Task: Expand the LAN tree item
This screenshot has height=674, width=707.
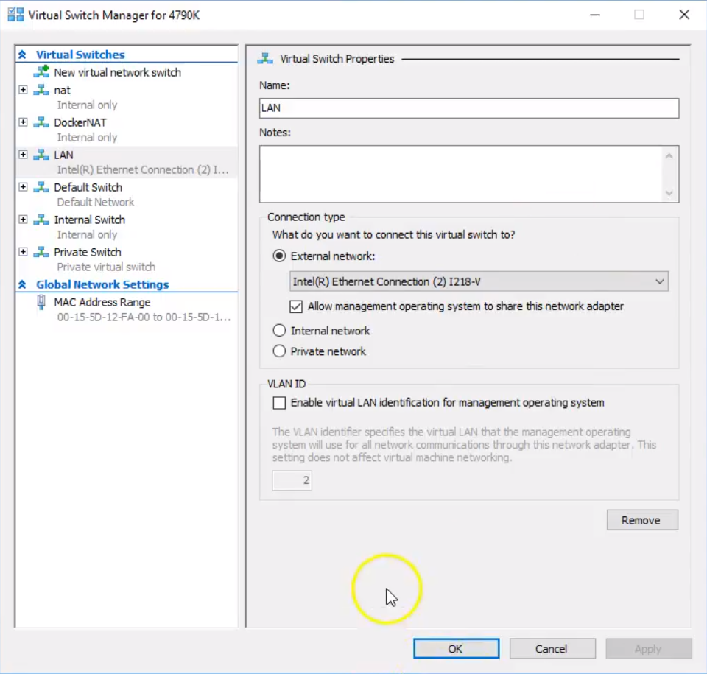Action: click(x=23, y=155)
